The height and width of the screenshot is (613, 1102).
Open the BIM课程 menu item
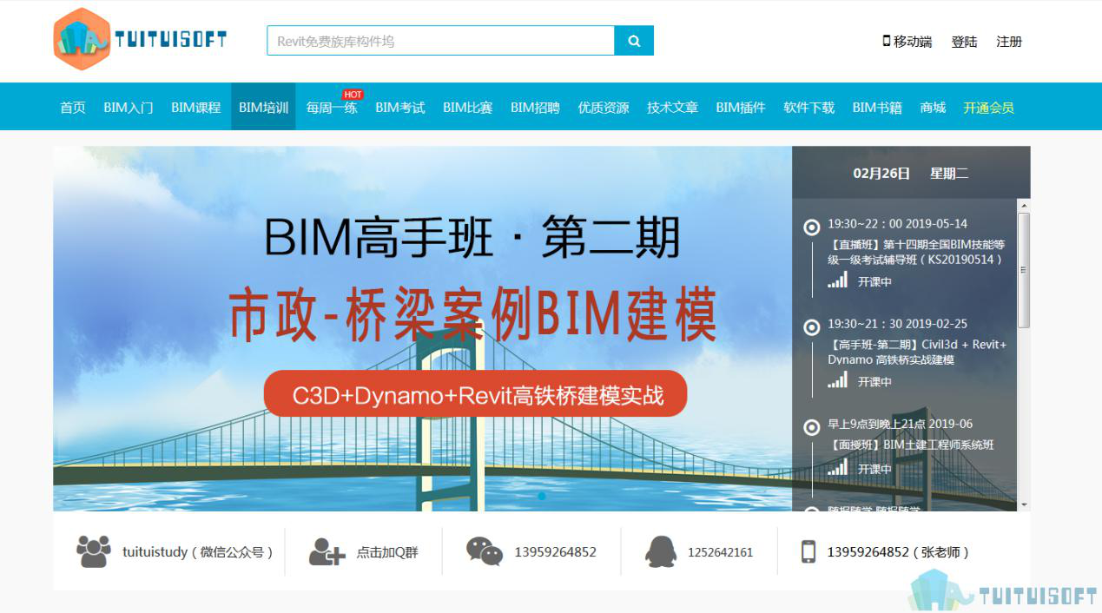pos(196,108)
